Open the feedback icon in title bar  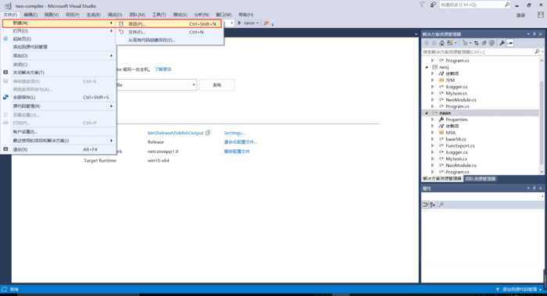[433, 5]
